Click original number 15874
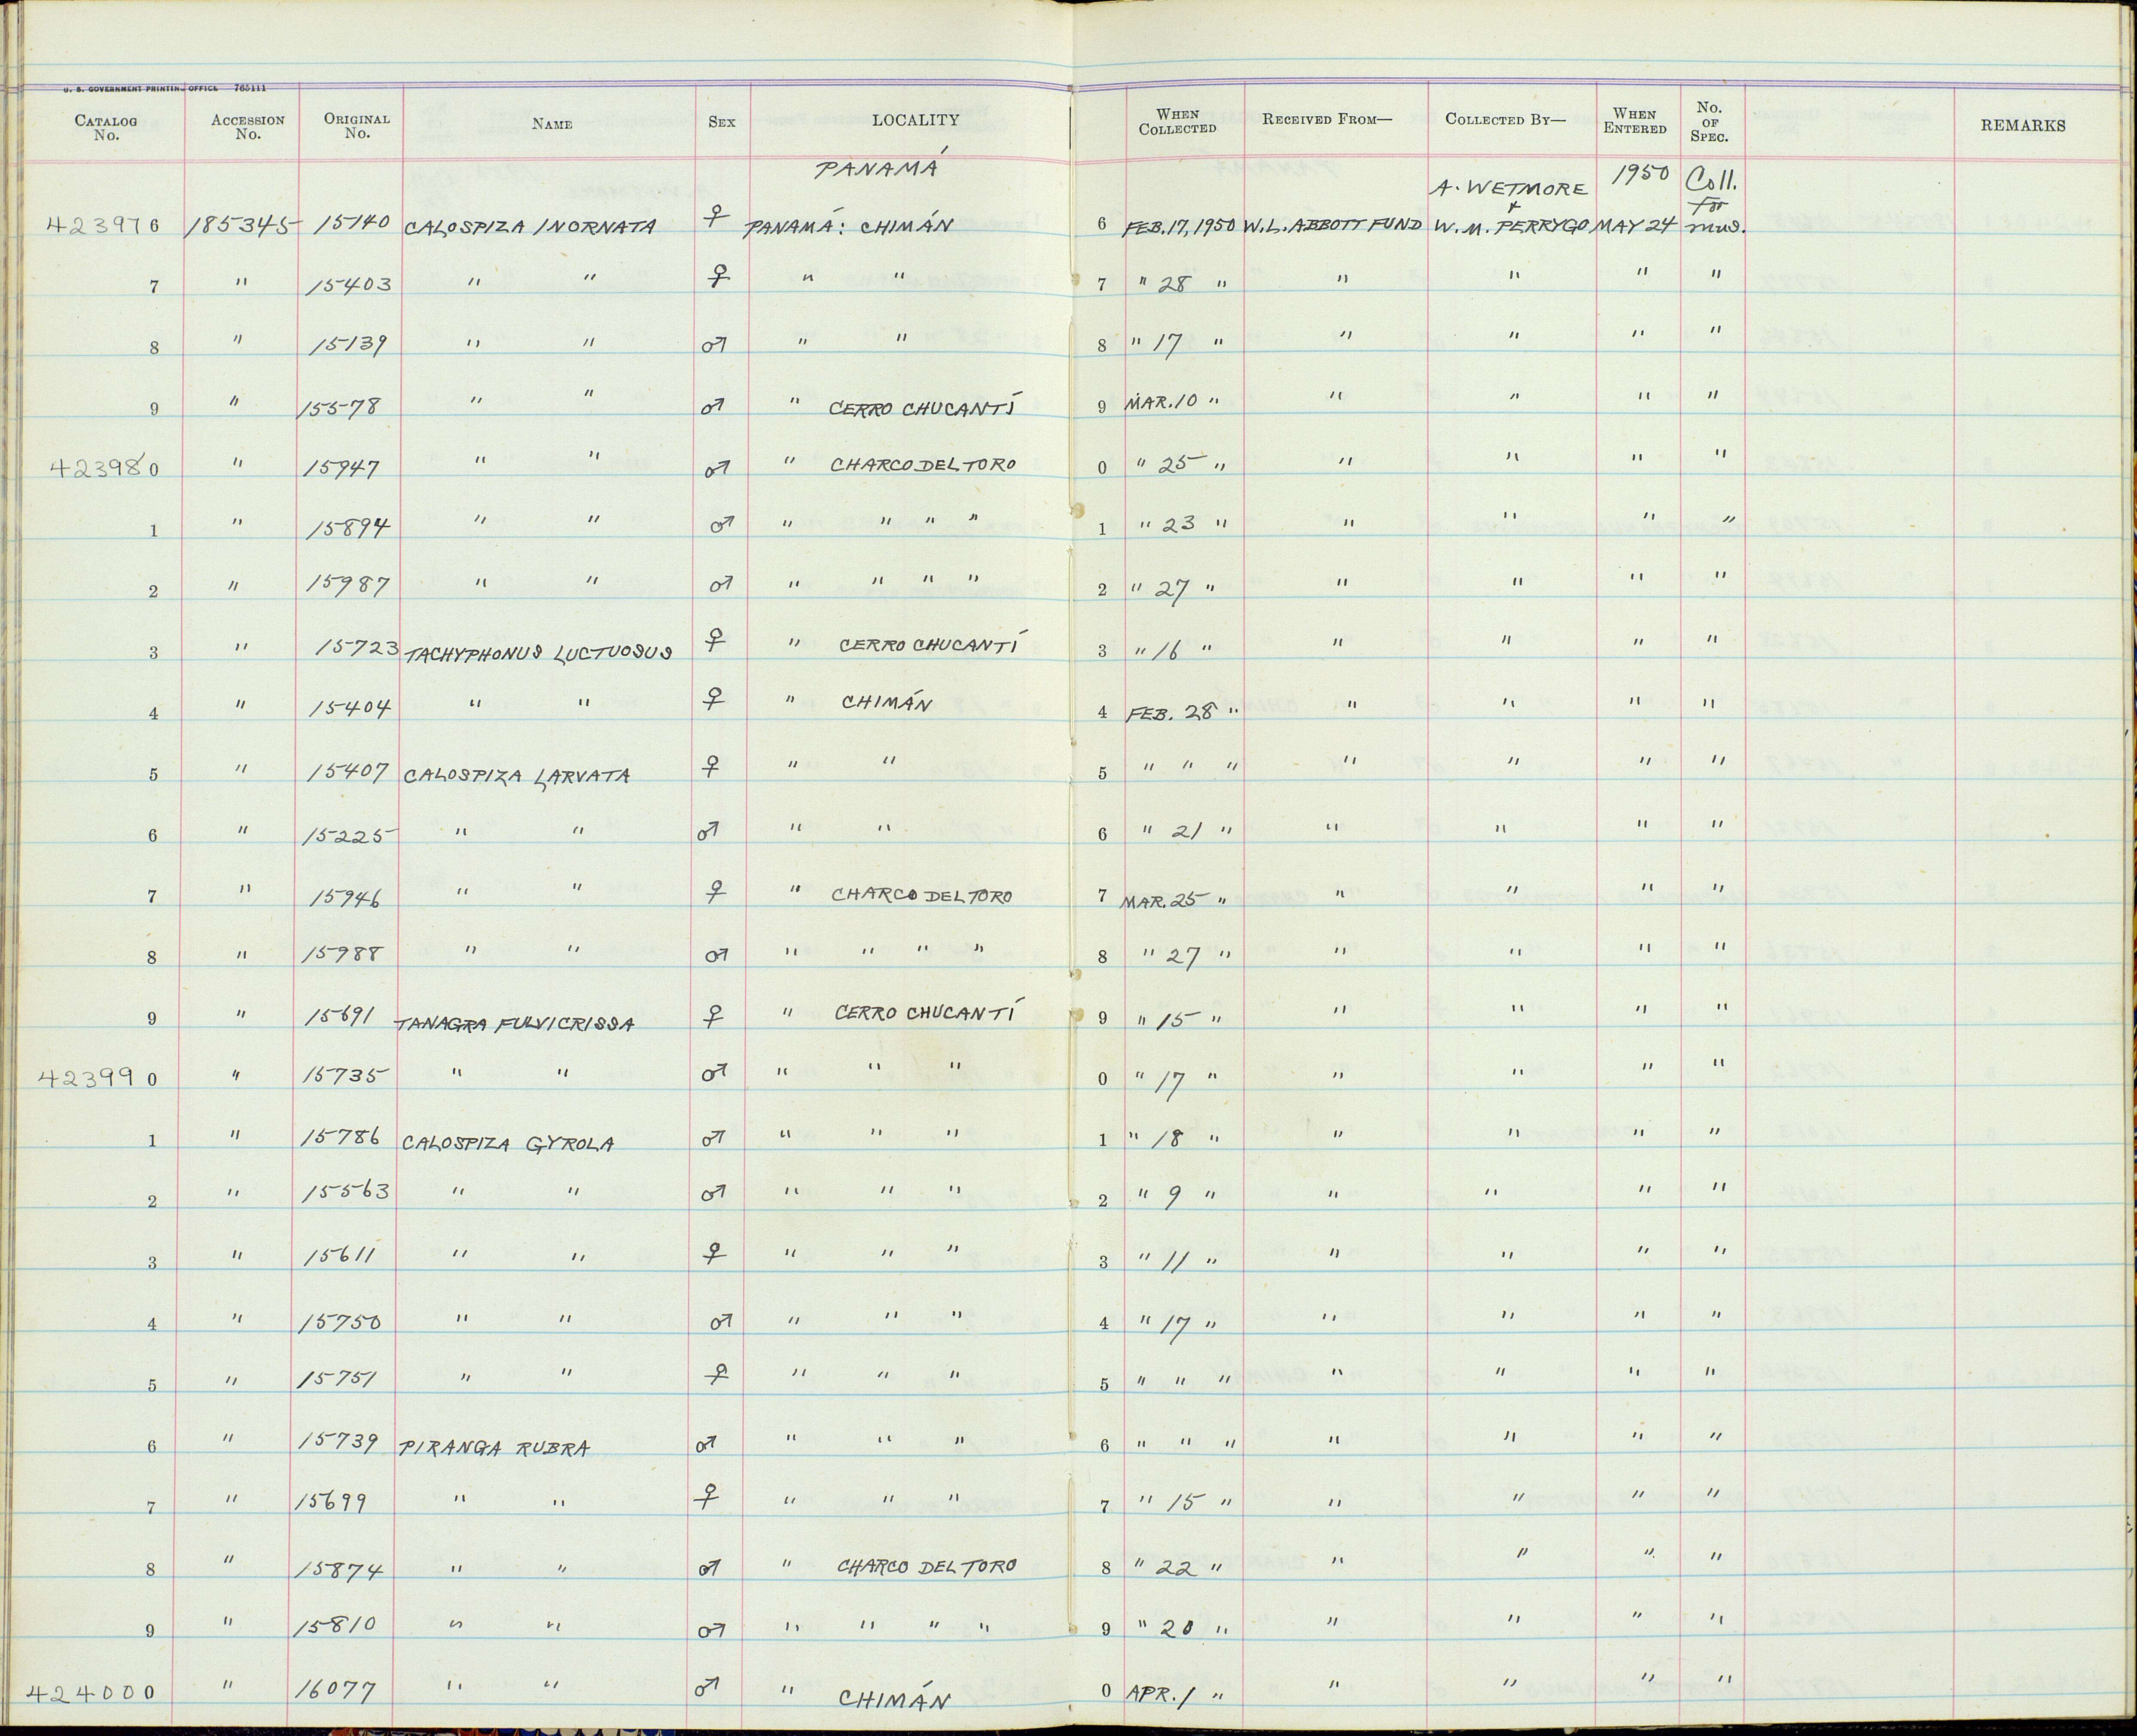2137x1736 pixels. pos(340,1571)
